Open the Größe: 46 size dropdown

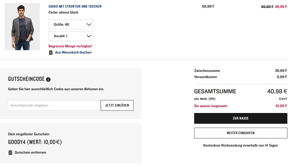[71, 25]
